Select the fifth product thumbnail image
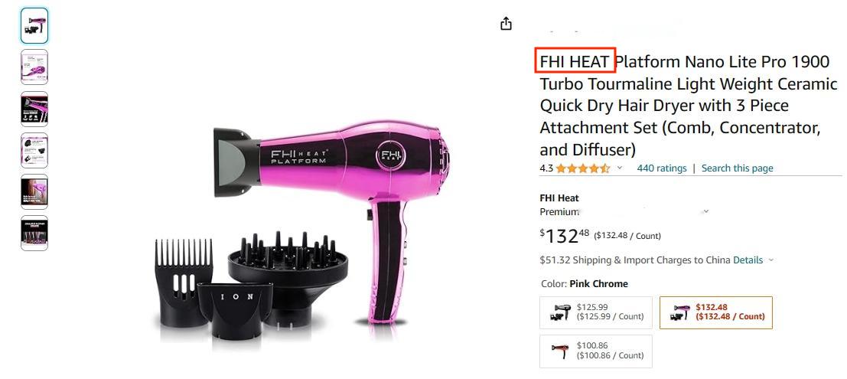This screenshot has height=379, width=847. tap(34, 191)
